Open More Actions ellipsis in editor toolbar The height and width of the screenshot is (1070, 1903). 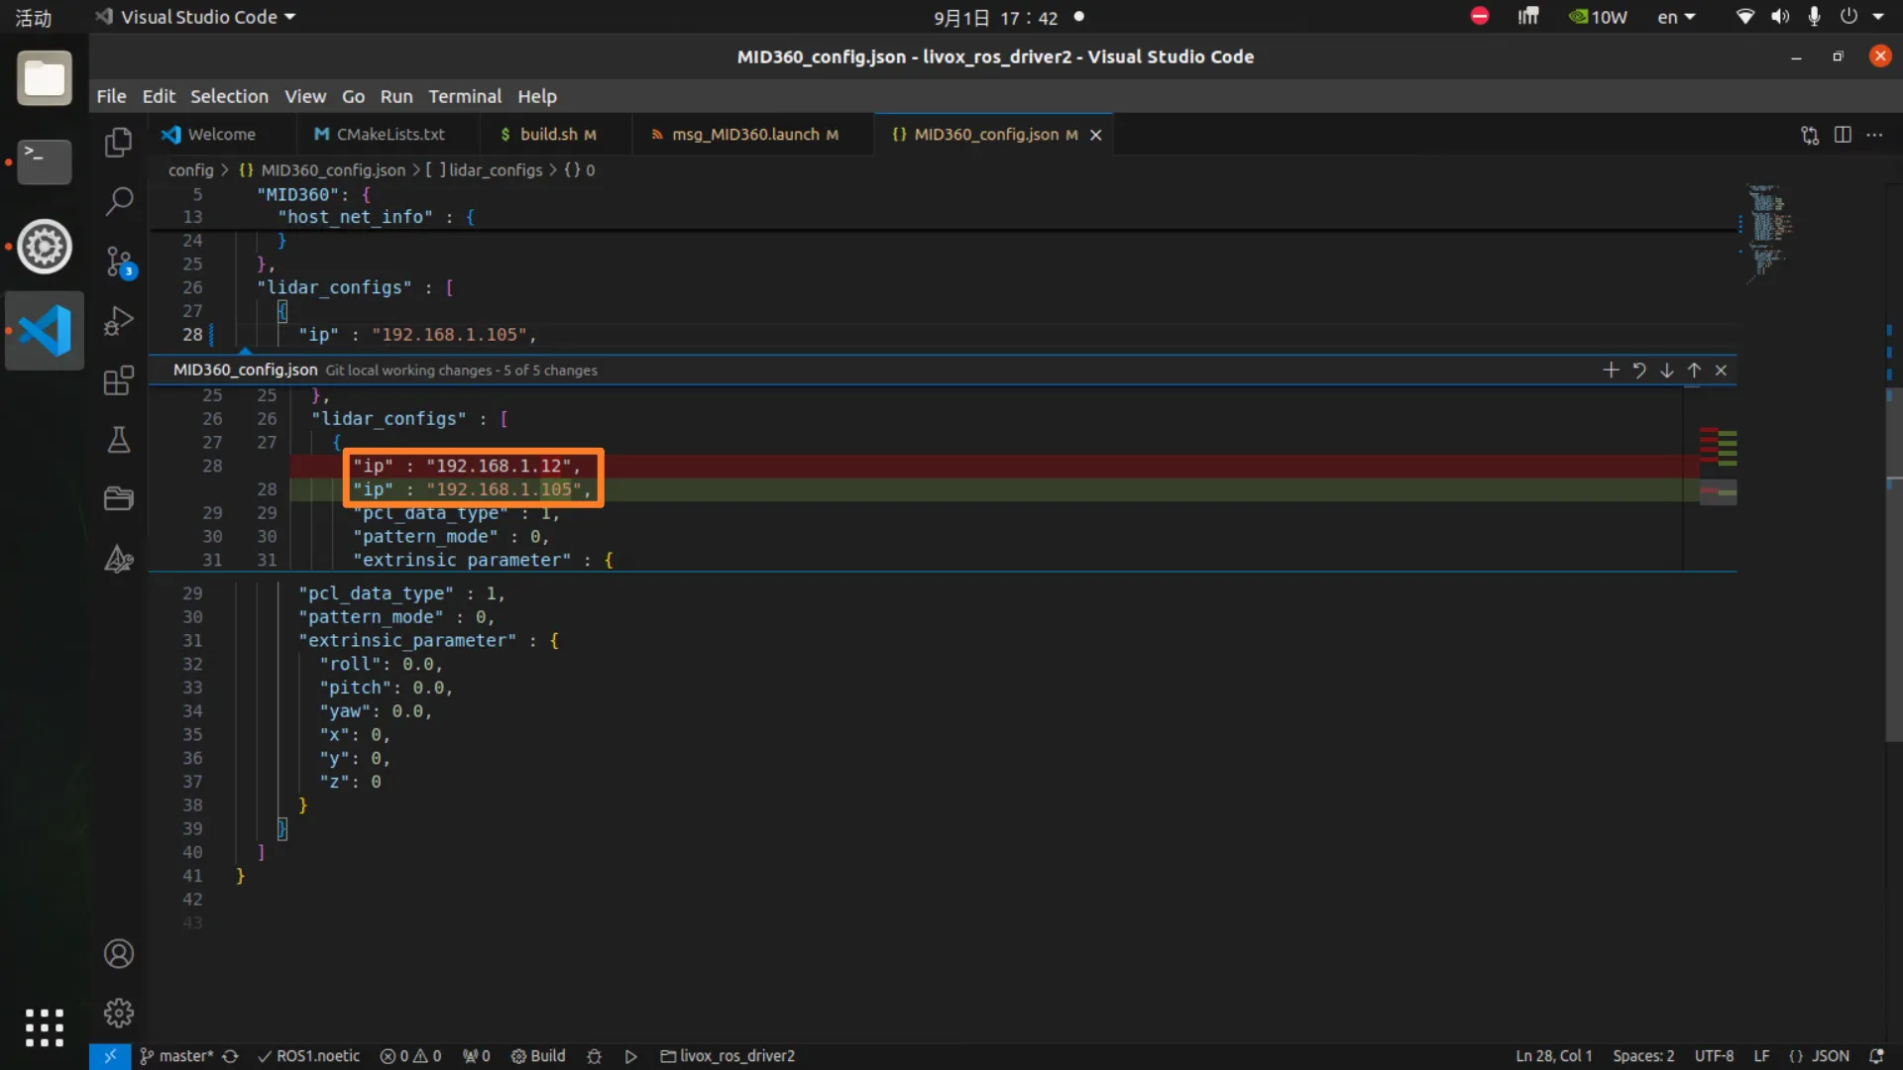(1874, 135)
